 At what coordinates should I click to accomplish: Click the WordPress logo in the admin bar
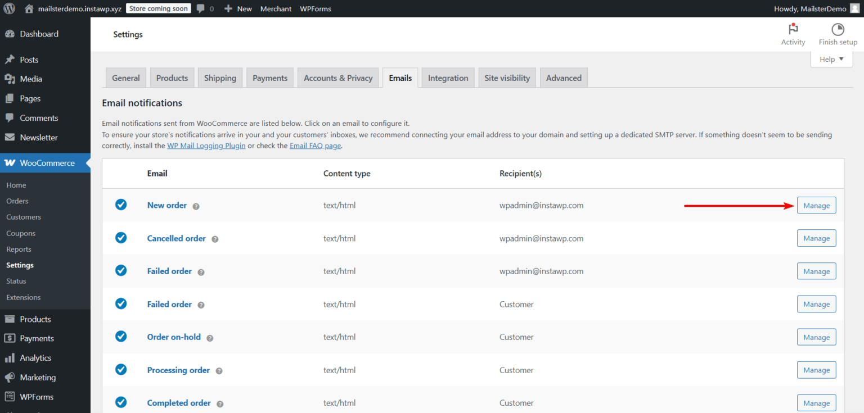[9, 8]
